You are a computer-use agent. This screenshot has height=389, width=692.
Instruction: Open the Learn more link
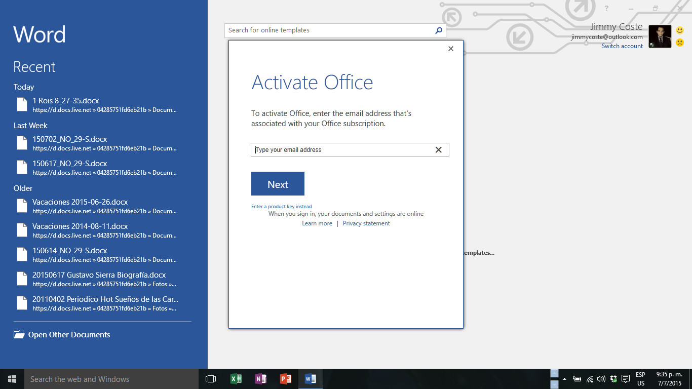click(x=317, y=223)
